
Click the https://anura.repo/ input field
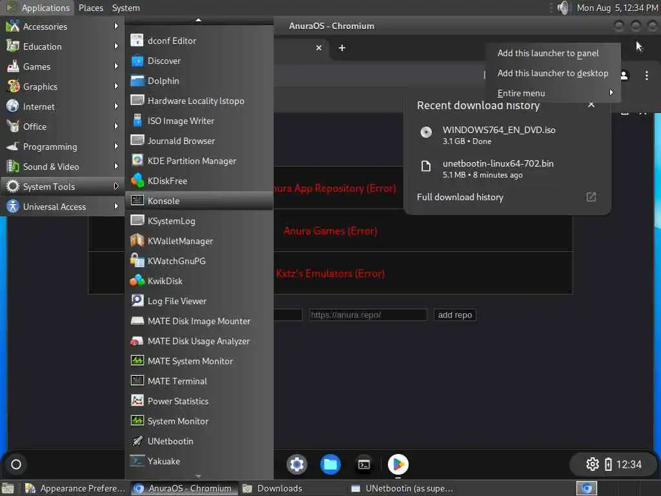click(x=367, y=315)
